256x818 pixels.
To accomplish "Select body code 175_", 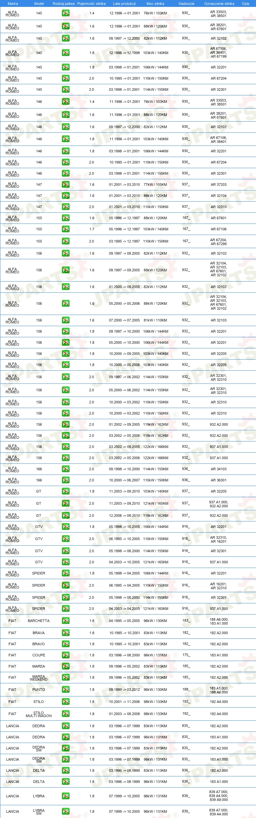I will coord(186,655).
